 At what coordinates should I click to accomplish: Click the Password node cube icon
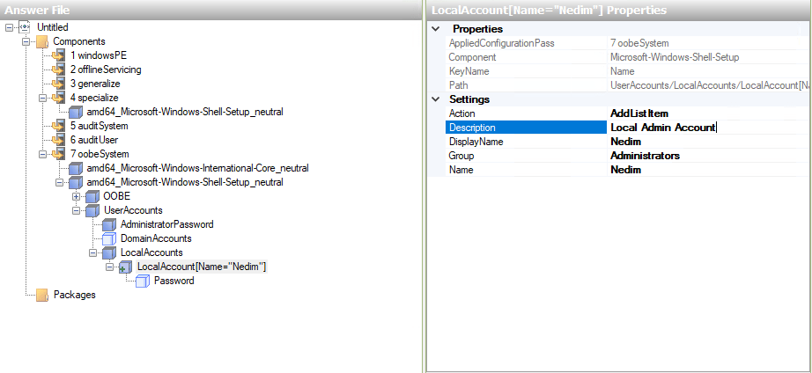tap(143, 281)
